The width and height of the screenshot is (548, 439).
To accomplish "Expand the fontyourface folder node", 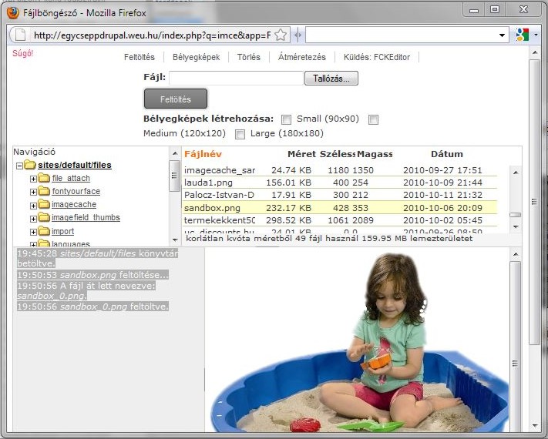I will (x=33, y=192).
